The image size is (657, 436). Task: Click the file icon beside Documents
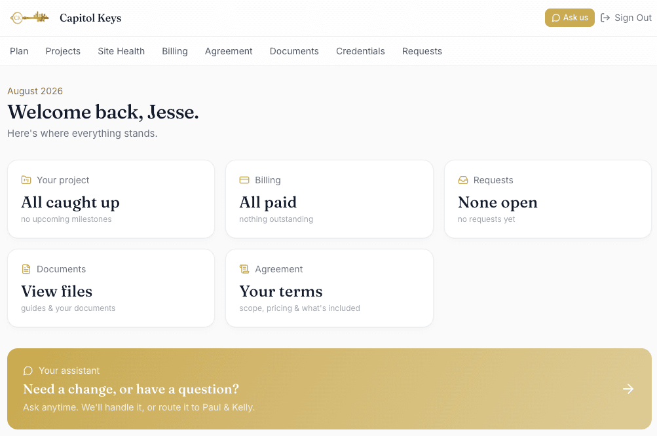(26, 269)
